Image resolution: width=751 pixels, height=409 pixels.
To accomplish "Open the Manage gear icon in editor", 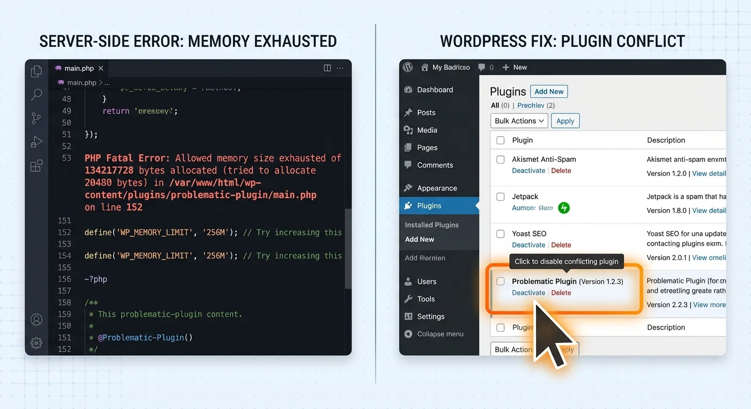I will 36,343.
